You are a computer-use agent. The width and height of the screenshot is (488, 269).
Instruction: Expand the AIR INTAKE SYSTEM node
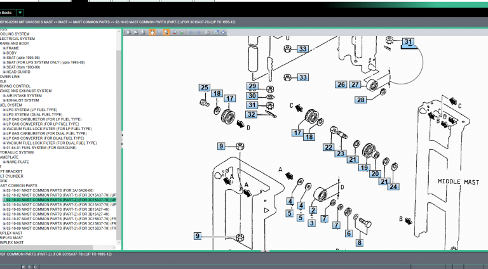(x=4, y=95)
